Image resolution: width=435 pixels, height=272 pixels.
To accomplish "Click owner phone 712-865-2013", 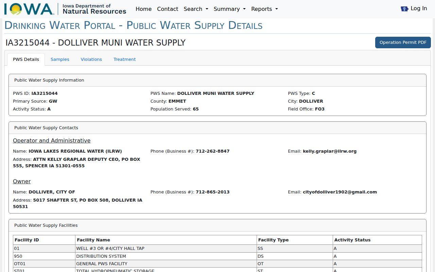I will point(212,192).
